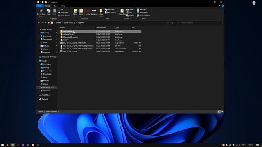Click the Paste ribbon icon
The image size is (262, 147).
54,12
